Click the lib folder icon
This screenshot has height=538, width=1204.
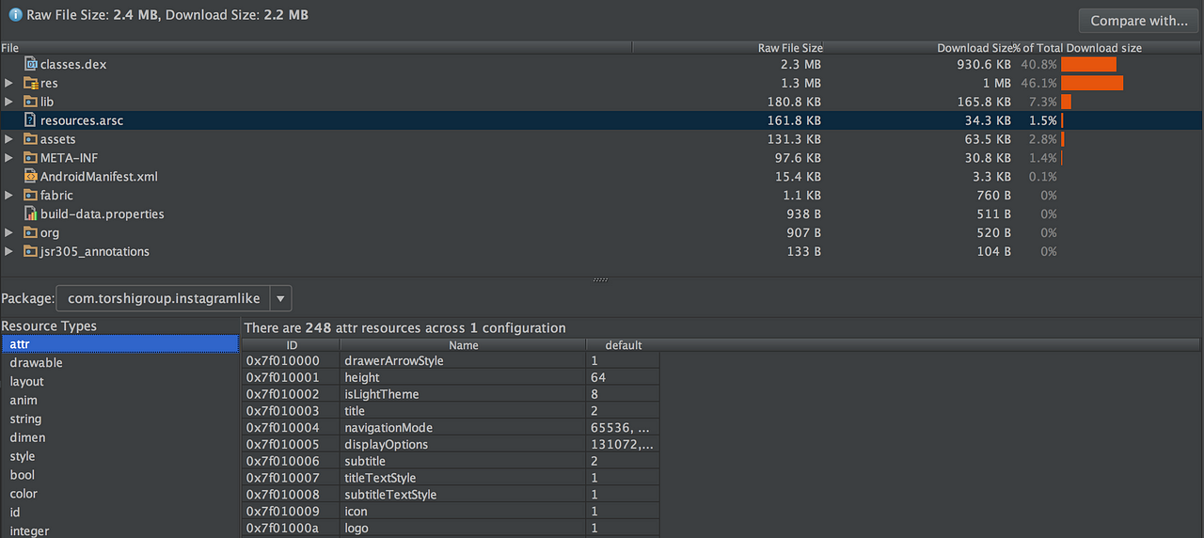30,102
